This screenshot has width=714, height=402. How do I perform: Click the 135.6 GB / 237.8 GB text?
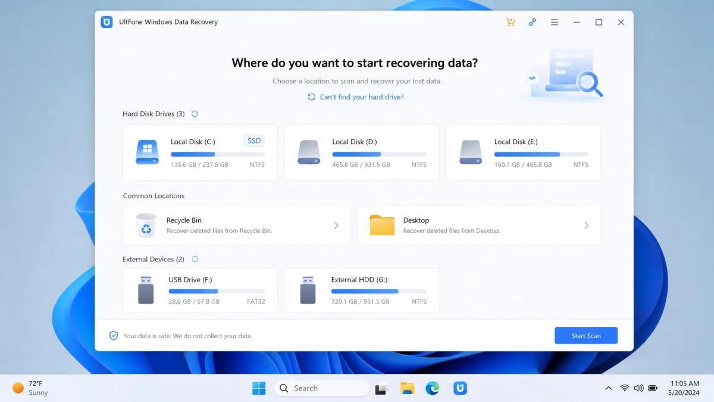pyautogui.click(x=199, y=164)
